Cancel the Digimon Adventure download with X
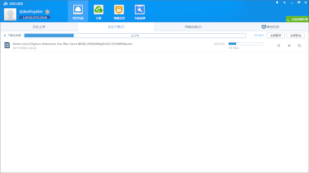309x173 pixels. pos(289,46)
